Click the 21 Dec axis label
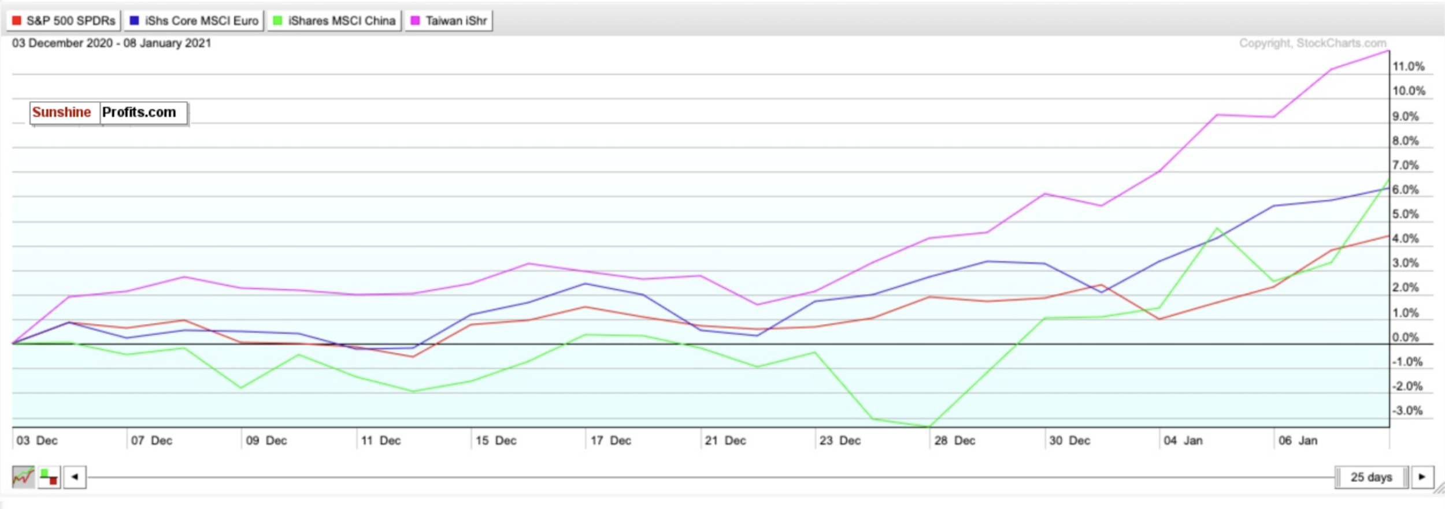The height and width of the screenshot is (509, 1445). [x=725, y=441]
